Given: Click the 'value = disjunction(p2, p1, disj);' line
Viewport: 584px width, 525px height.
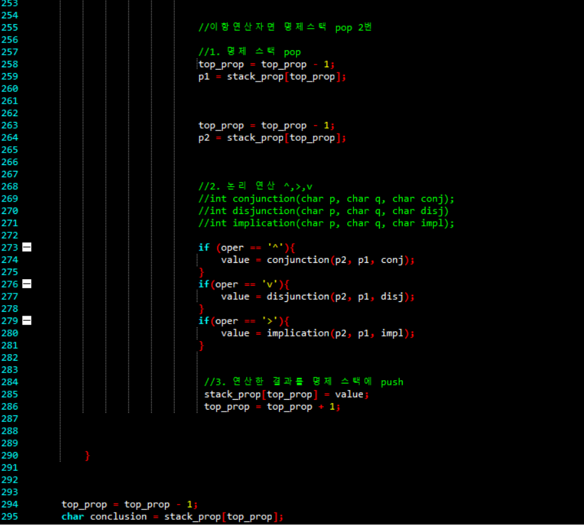Looking at the screenshot, I should click(x=317, y=297).
